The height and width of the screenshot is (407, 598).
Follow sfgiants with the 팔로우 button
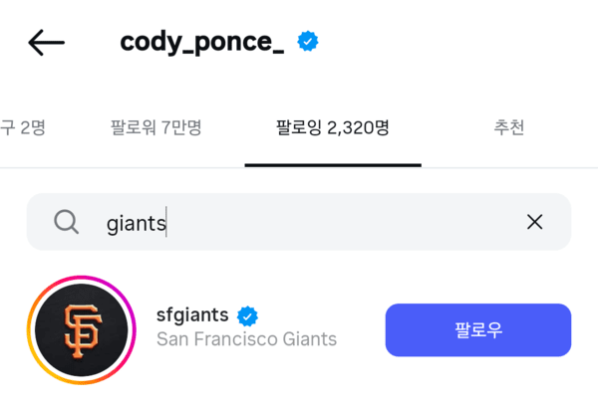477,329
